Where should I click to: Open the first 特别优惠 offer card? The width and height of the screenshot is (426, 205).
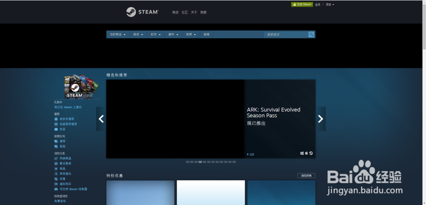click(x=140, y=193)
